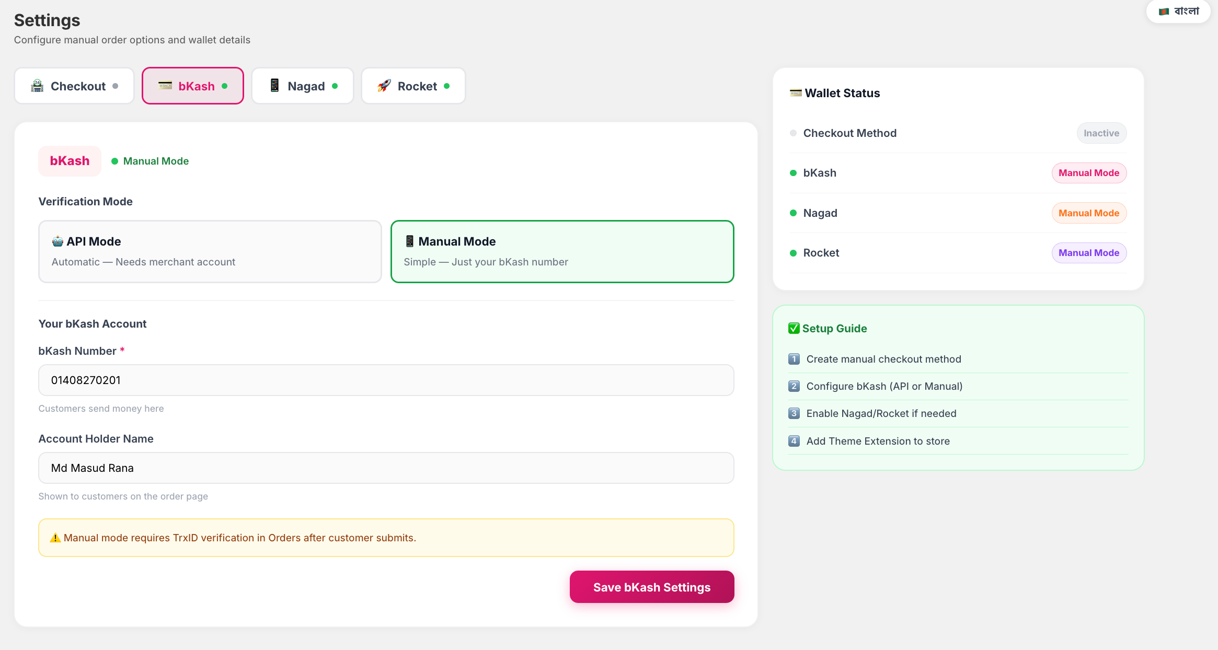The image size is (1218, 650).
Task: Click the Rocket icon in tab
Action: [384, 86]
